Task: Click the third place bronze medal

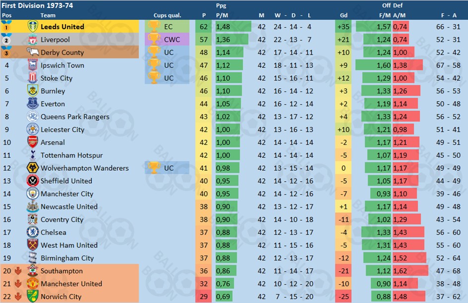Action: click(6, 52)
